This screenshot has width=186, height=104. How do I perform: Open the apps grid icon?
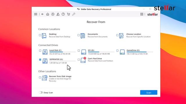[142, 14]
